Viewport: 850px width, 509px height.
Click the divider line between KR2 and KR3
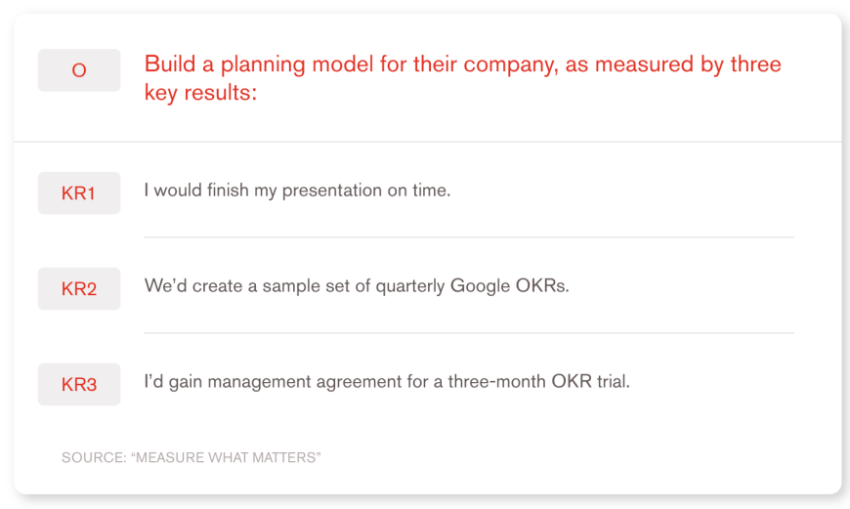coord(469,333)
